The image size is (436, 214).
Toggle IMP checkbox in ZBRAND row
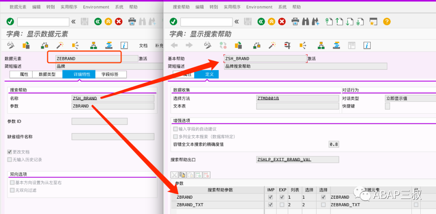coord(270,197)
